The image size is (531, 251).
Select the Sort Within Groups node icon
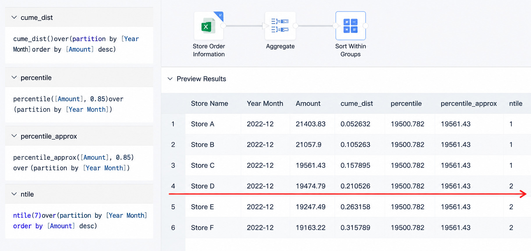350,26
